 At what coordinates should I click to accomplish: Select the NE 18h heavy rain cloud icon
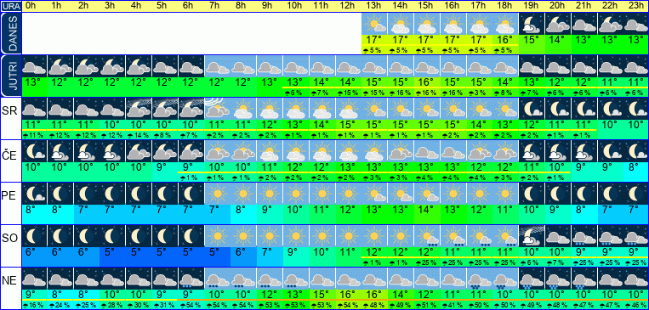coord(505,279)
